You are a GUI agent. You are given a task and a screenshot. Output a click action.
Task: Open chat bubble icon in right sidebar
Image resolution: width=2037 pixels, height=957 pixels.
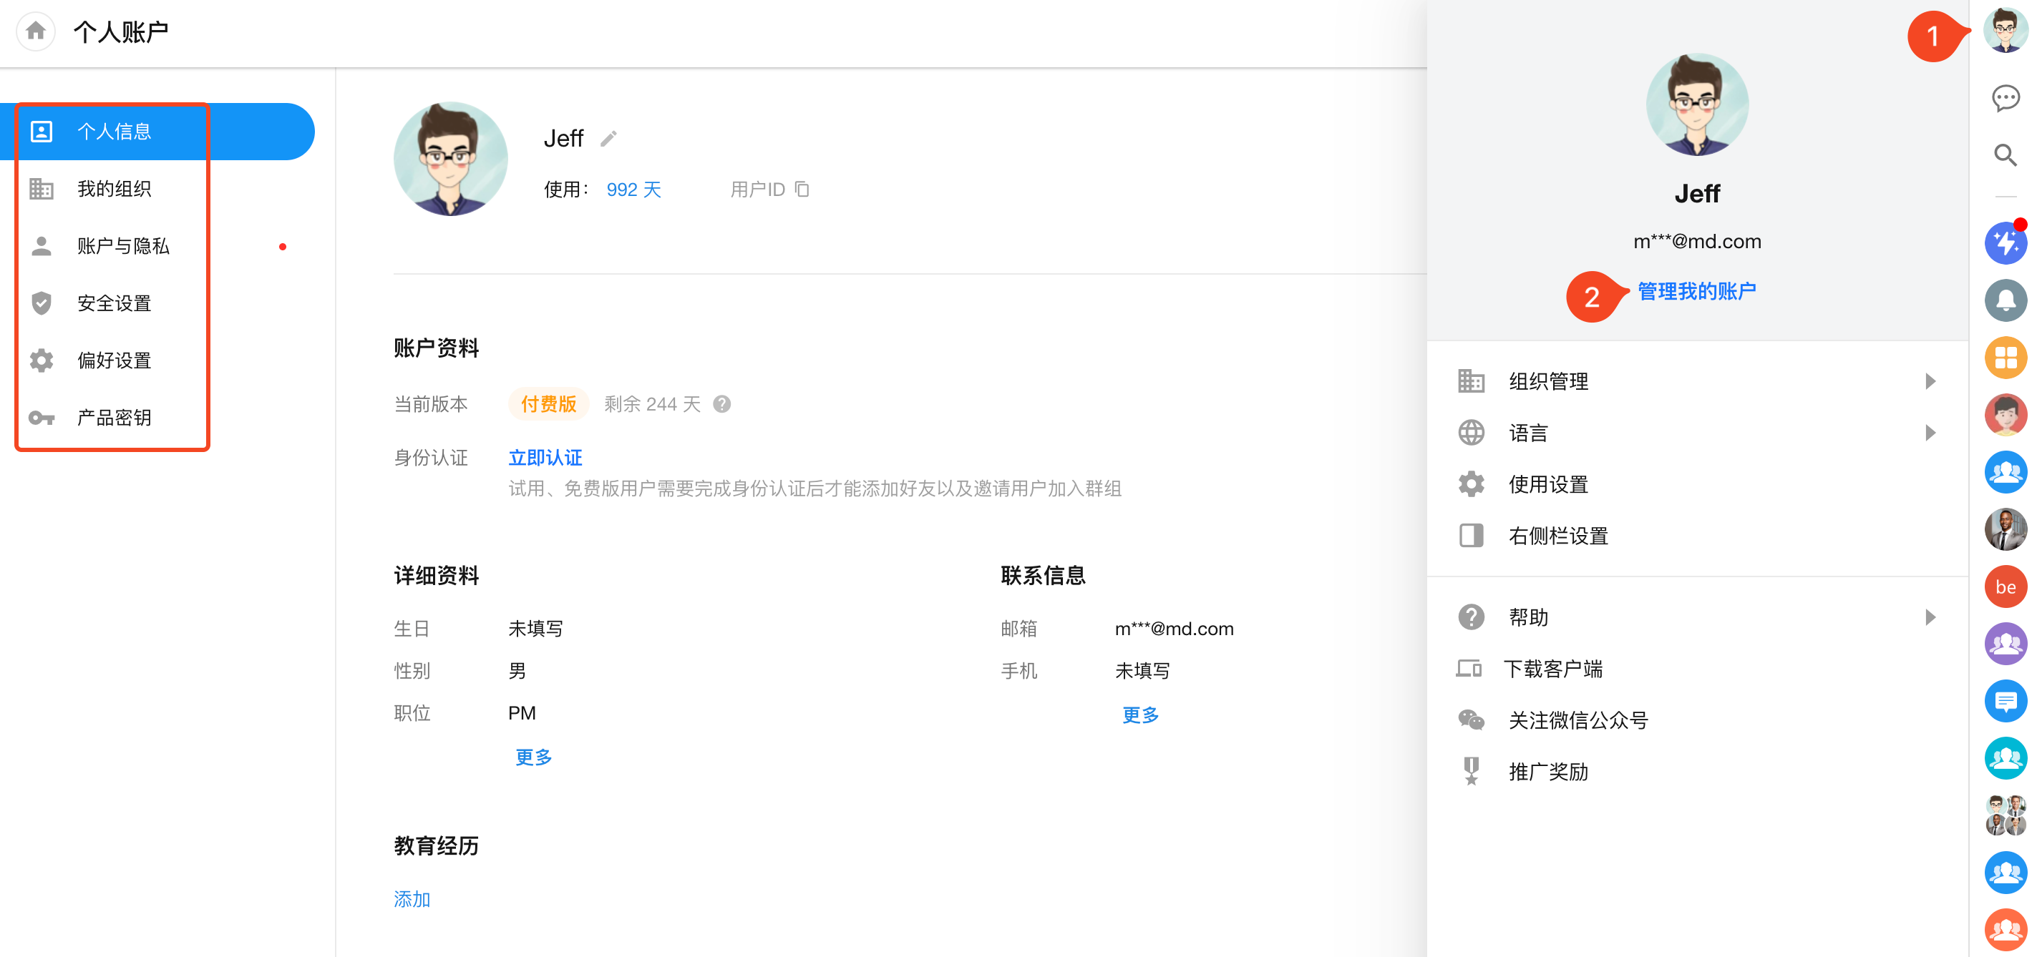coord(2005,97)
